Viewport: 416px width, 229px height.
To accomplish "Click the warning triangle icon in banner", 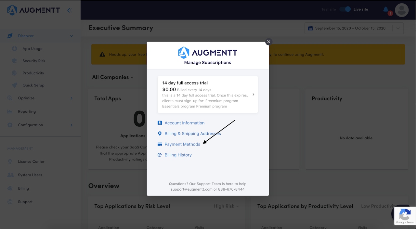I will [102, 55].
